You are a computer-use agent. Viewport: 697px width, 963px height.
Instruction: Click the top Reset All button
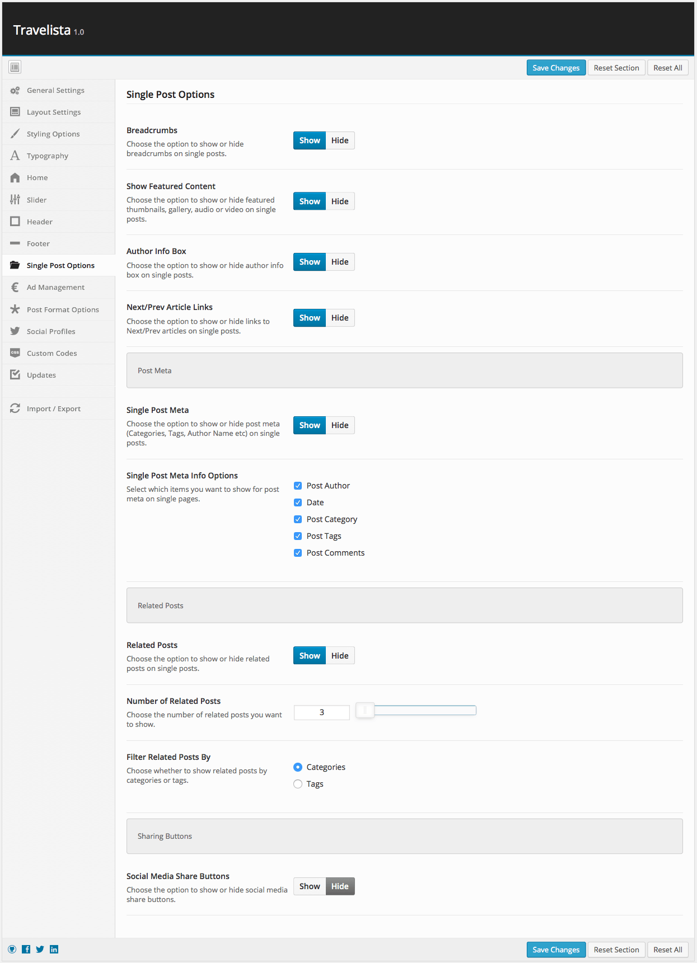coord(668,68)
